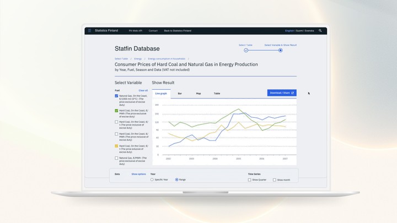The width and height of the screenshot is (397, 223).
Task: Click the Select Table step label
Action: [245, 45]
